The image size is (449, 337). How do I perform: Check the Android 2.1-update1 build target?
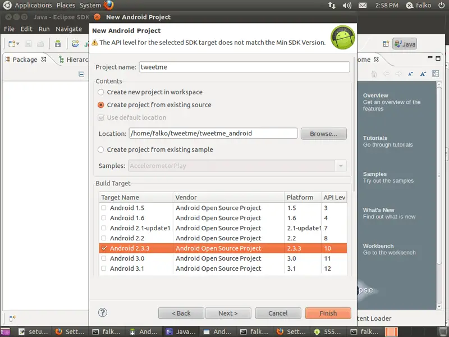pyautogui.click(x=104, y=228)
